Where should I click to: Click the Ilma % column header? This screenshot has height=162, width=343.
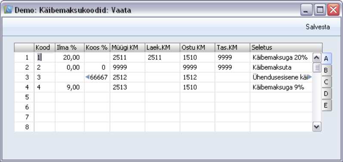click(70, 47)
